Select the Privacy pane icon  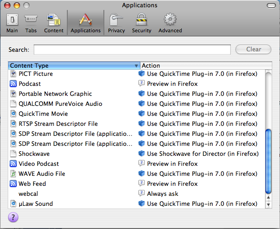pos(116,23)
